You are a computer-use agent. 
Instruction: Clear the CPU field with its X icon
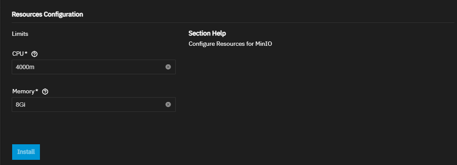168,67
